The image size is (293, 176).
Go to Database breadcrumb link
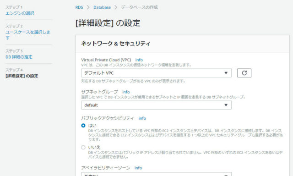(x=102, y=7)
